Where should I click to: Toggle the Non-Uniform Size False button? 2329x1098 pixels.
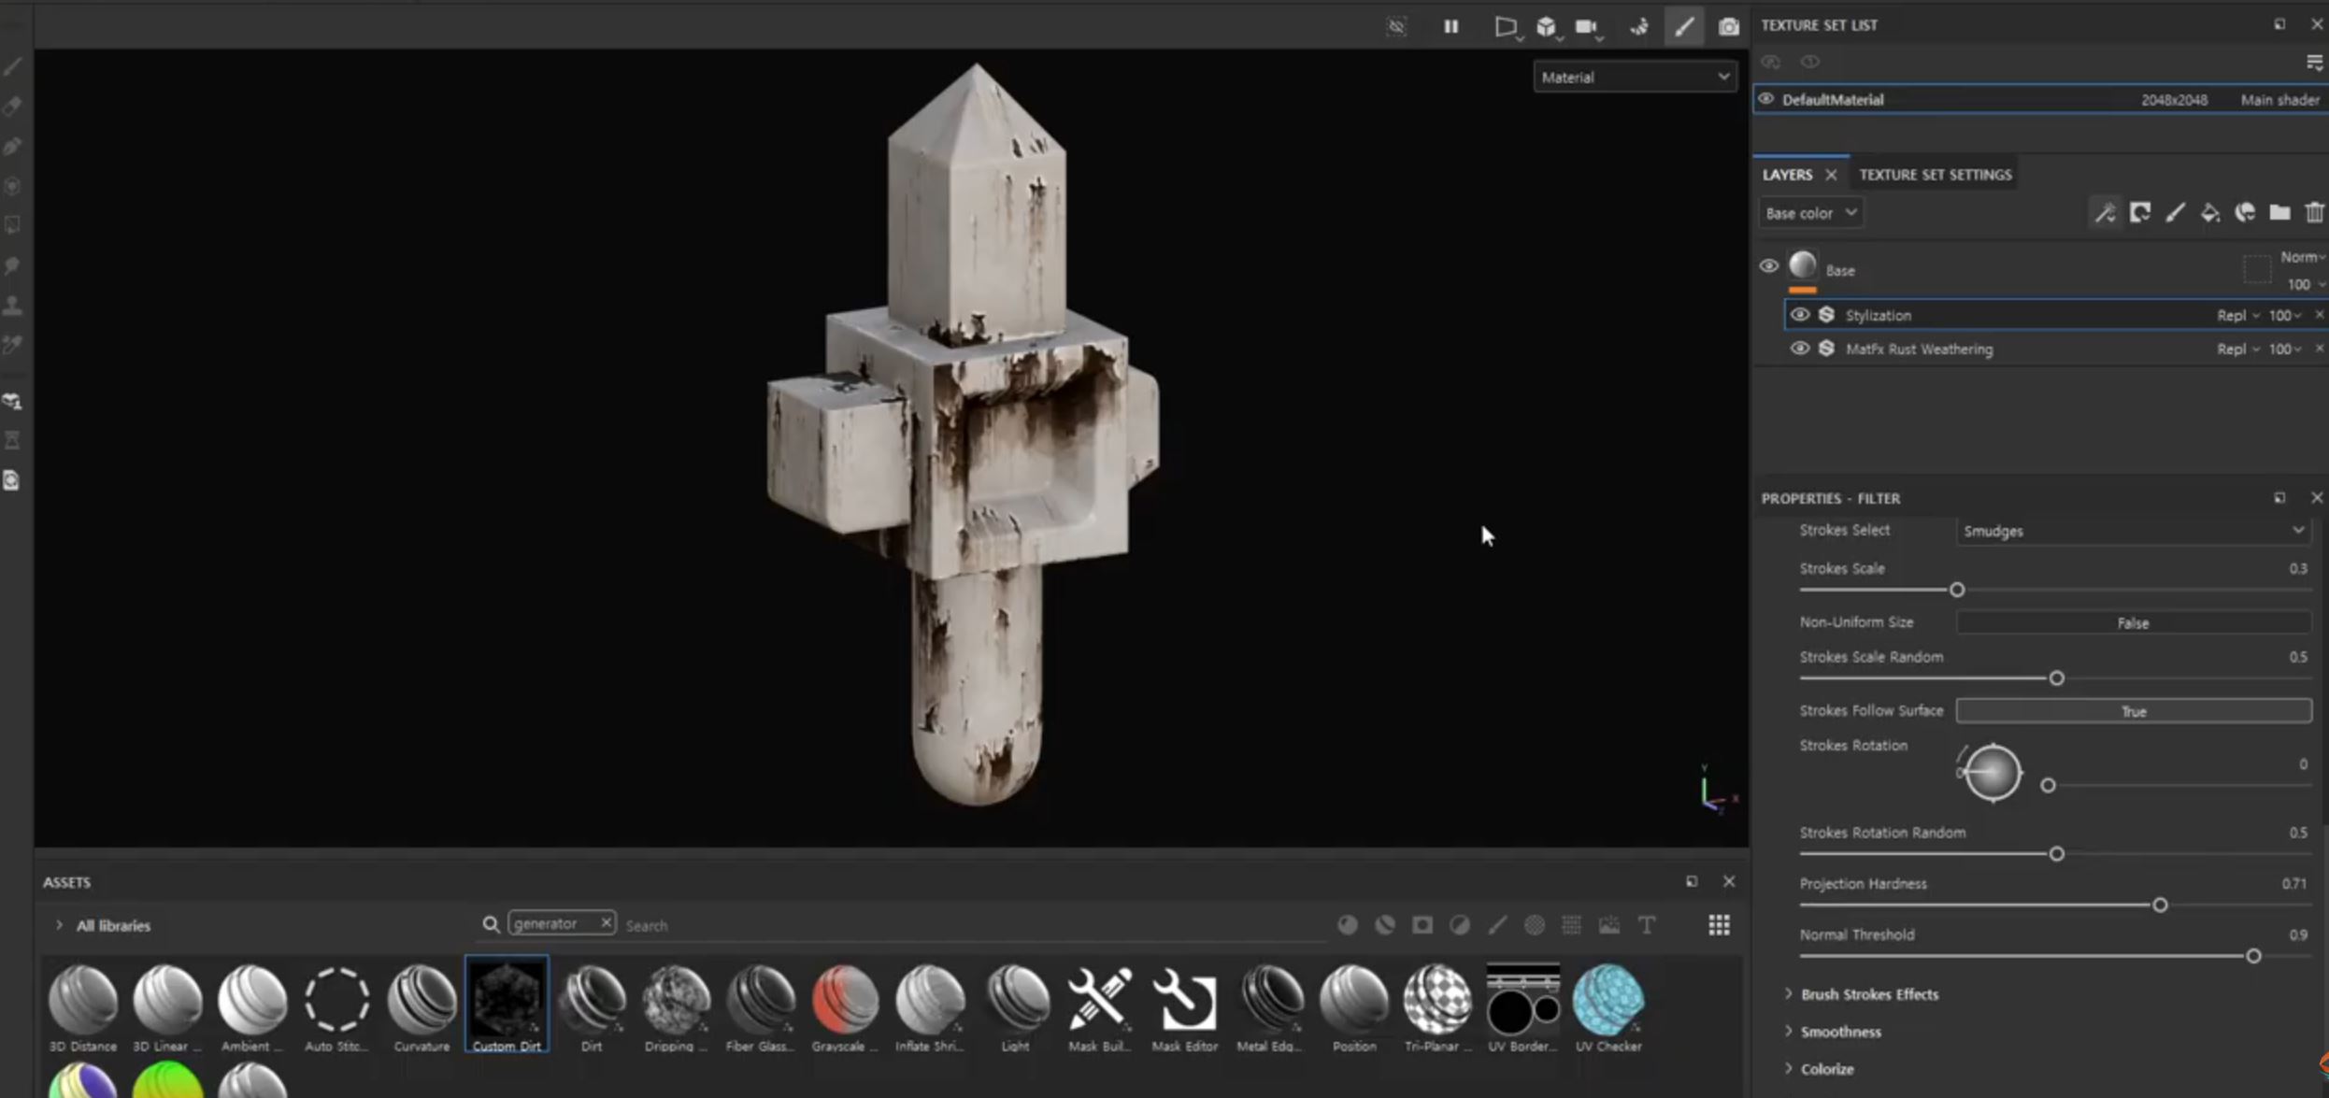click(2133, 622)
